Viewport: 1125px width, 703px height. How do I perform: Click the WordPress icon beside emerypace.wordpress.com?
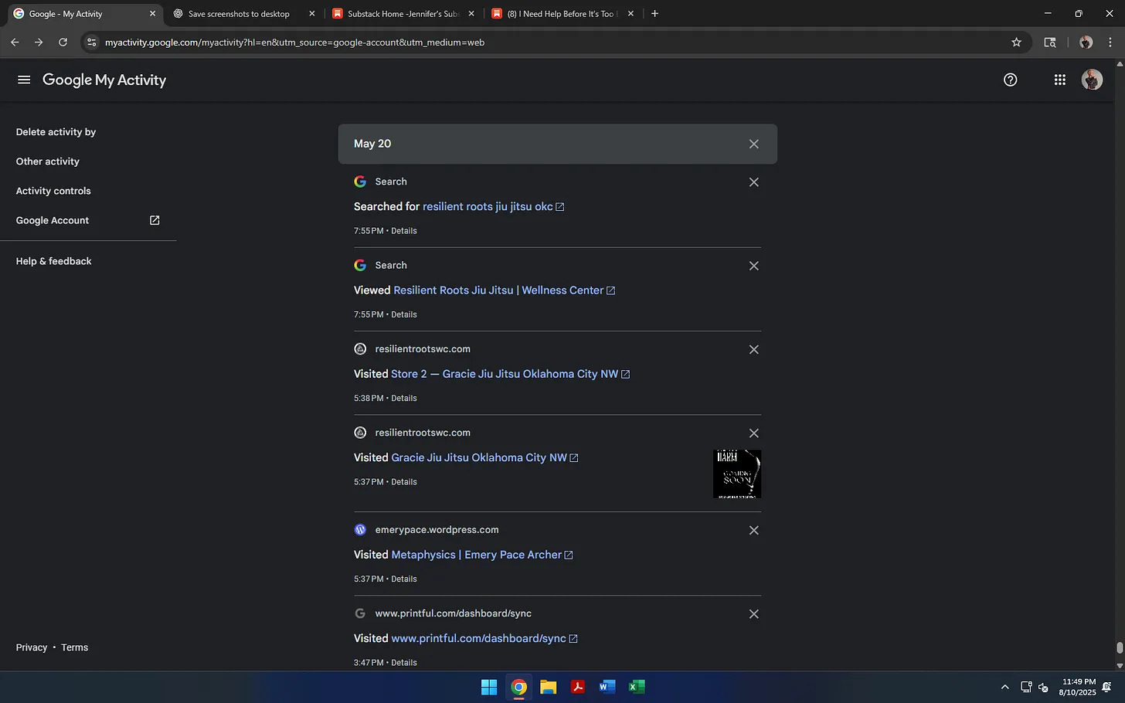(360, 530)
